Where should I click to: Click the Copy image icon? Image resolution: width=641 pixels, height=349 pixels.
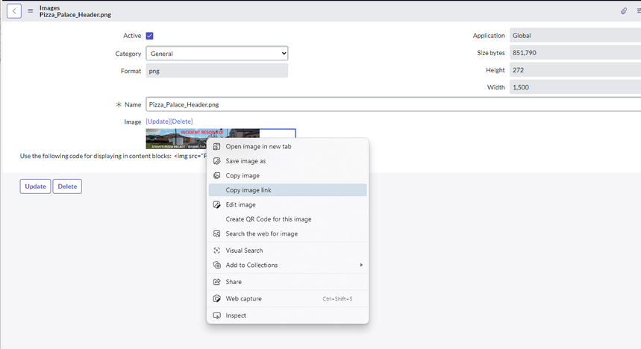pos(216,175)
